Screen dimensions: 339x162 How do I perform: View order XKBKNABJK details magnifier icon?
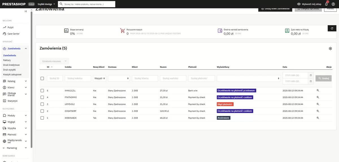[x=318, y=118]
